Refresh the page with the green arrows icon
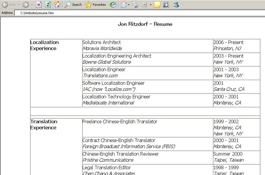Viewport: 265px width, 175px height. pyautogui.click(x=48, y=4)
